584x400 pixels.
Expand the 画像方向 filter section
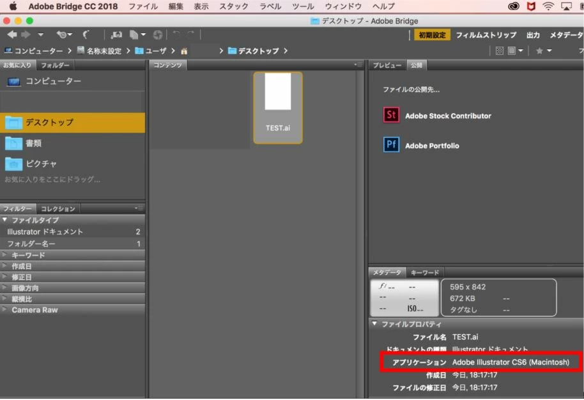[5, 288]
